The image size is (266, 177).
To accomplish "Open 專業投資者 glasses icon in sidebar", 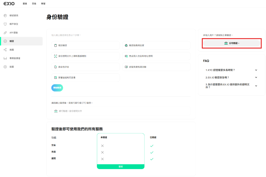I will (x=5, y=58).
